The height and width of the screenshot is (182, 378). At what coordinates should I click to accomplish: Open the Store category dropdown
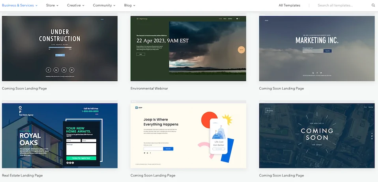(x=52, y=6)
